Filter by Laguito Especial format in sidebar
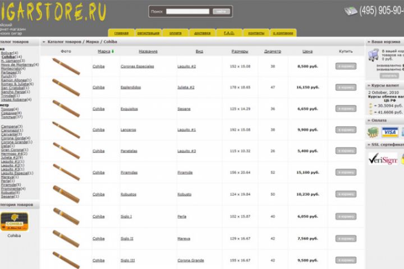The image size is (404, 269). 15,173
